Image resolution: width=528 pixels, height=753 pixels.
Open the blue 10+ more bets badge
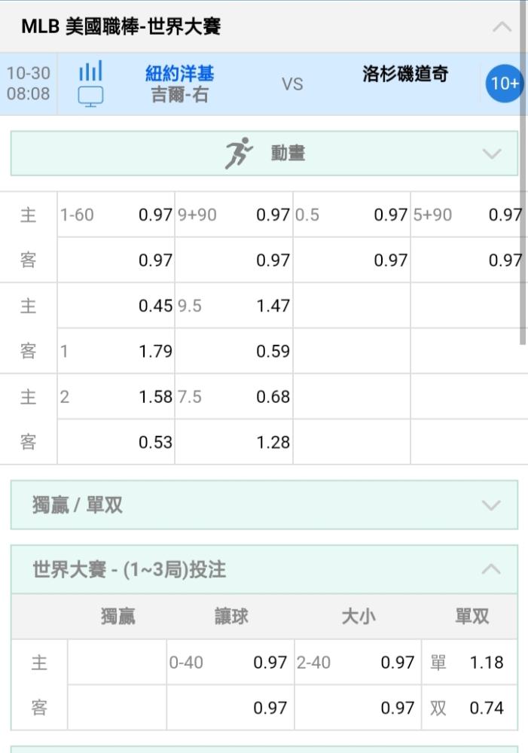[504, 84]
